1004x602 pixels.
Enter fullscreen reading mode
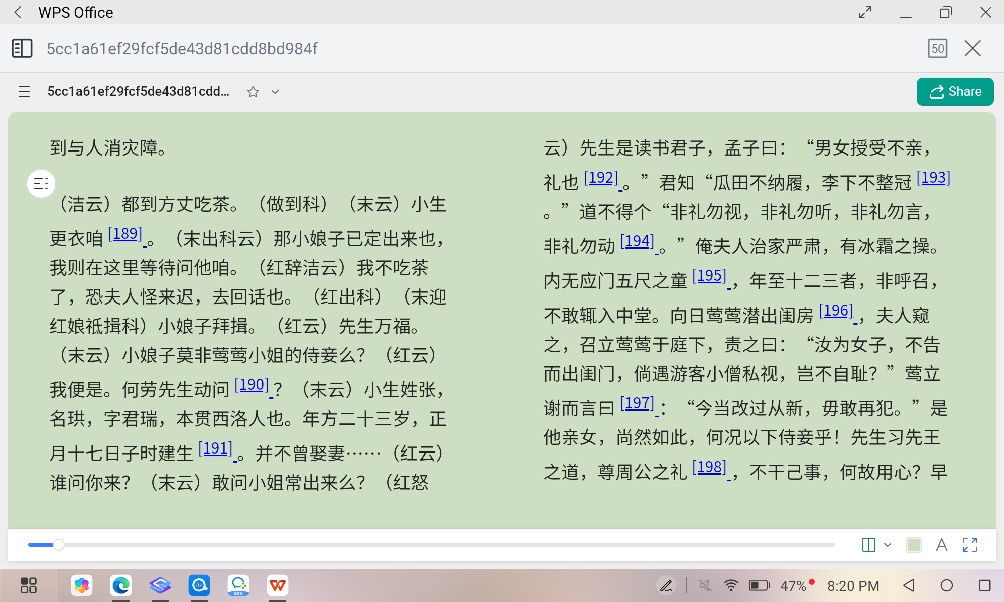point(970,545)
